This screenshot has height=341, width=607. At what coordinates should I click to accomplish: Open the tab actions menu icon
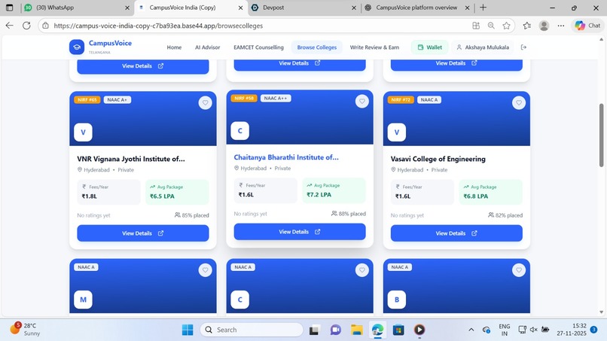click(9, 8)
